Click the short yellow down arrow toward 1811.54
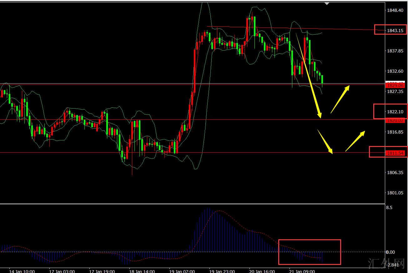This screenshot has width=408, height=273. point(325,142)
